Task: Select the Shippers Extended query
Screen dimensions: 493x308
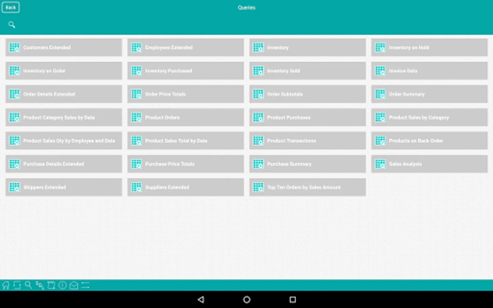Action: click(64, 187)
